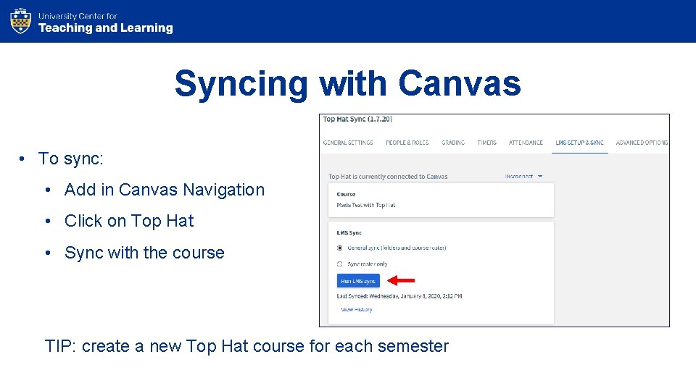The width and height of the screenshot is (696, 391).
Task: Click the Last Synced timestamp text
Action: click(399, 296)
